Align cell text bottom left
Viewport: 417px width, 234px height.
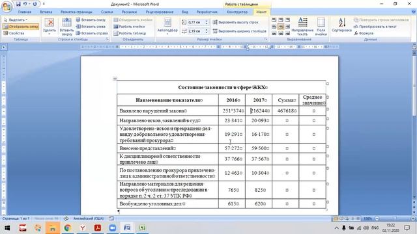274,33
